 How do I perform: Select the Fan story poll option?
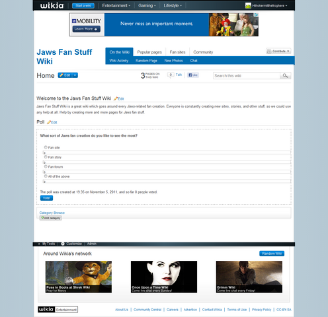[46, 157]
